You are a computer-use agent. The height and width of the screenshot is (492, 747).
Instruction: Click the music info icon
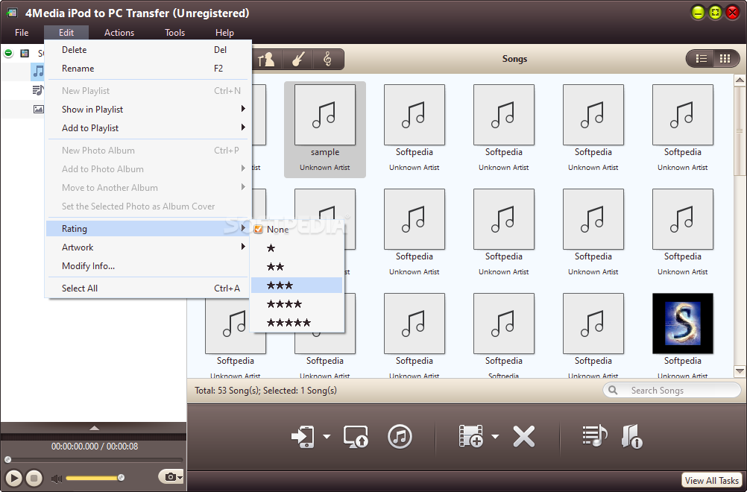[x=632, y=436]
